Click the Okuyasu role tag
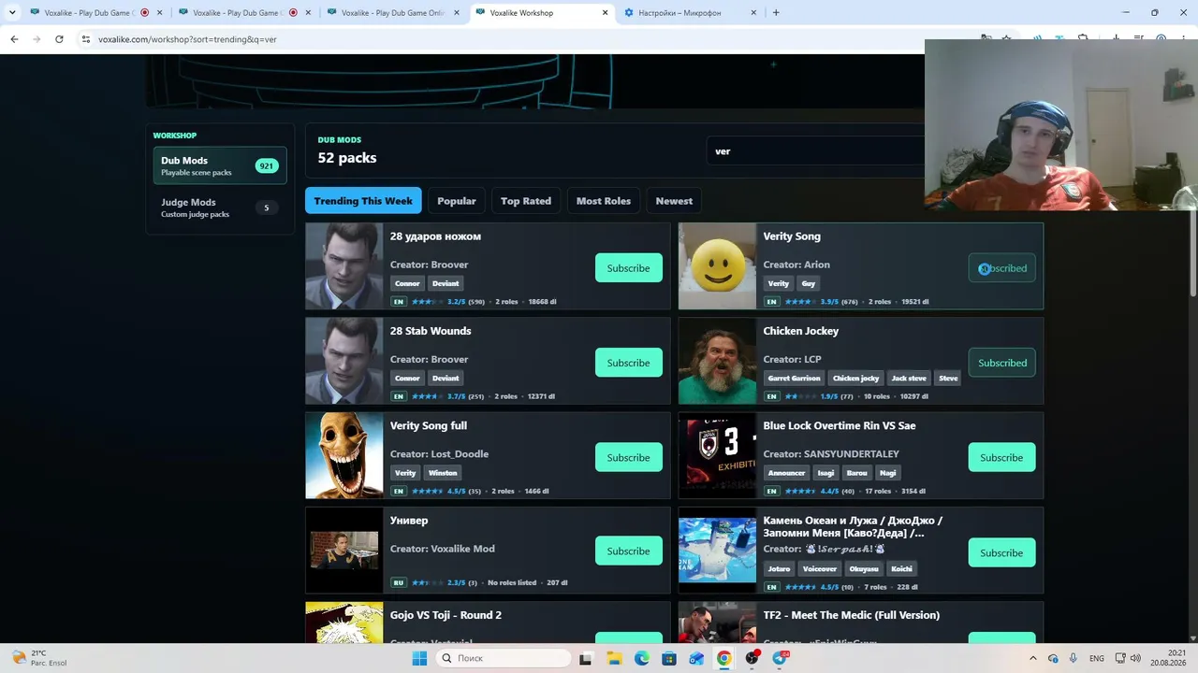 click(864, 568)
